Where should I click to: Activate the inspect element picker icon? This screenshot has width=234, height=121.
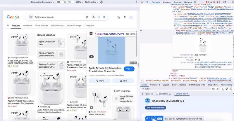coord(142,2)
